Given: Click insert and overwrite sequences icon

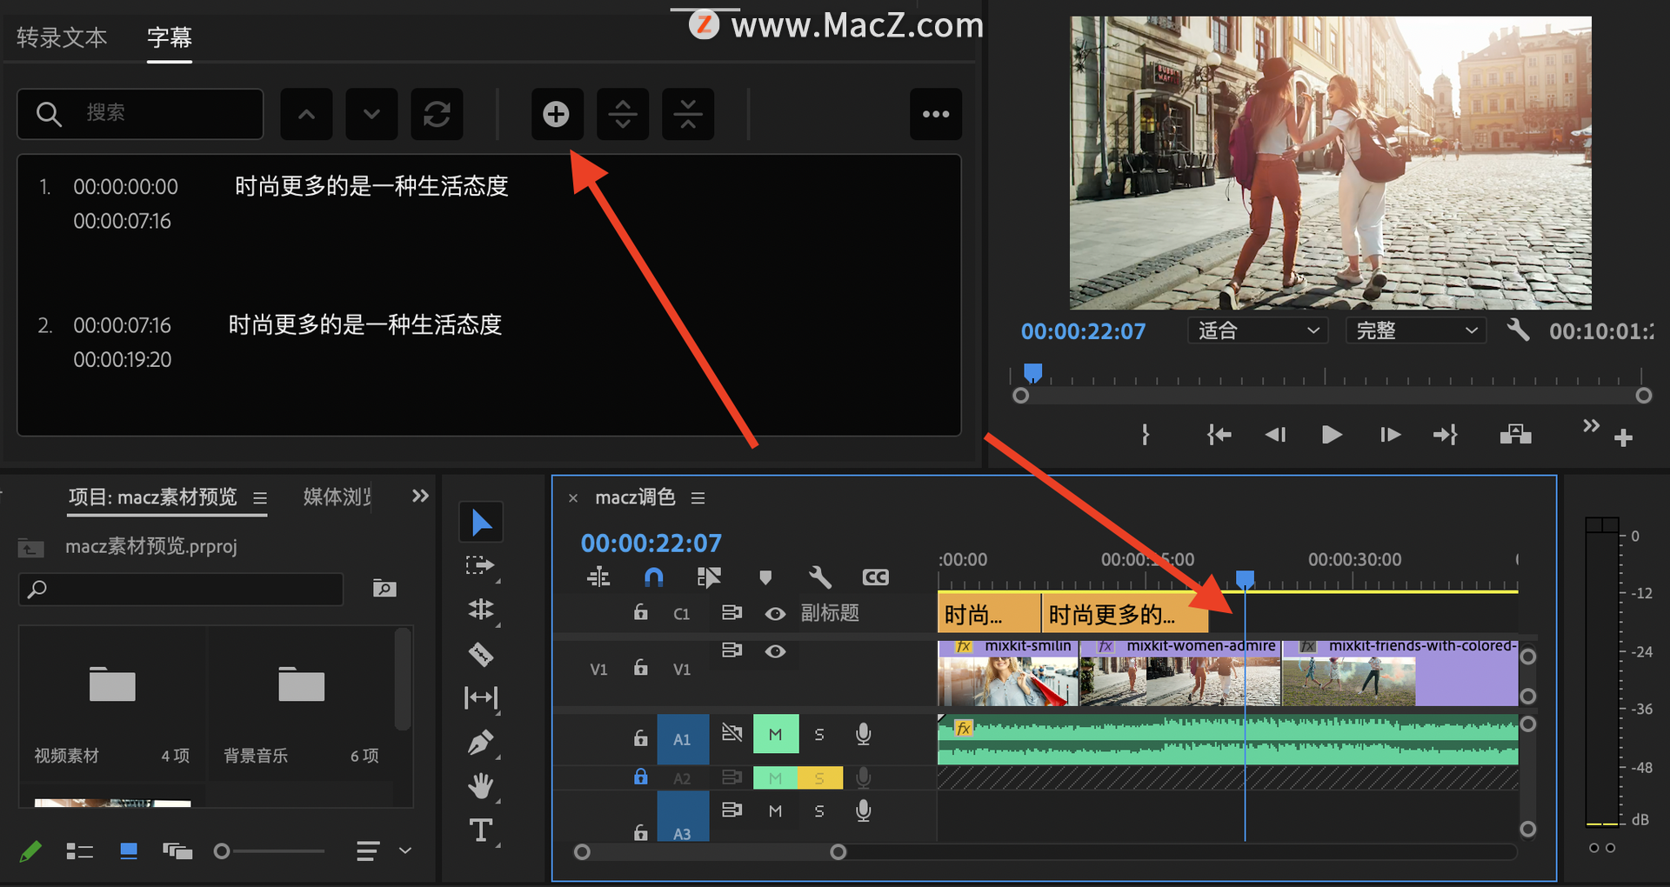Looking at the screenshot, I should point(598,577).
